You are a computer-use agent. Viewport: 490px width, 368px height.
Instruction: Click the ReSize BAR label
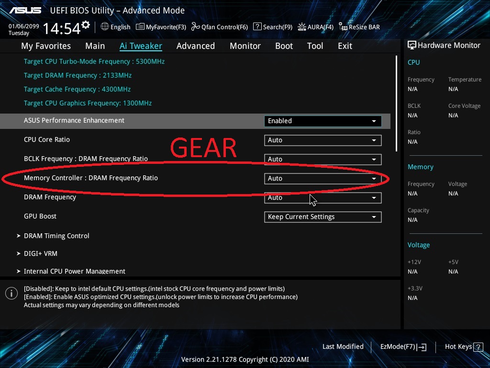click(x=364, y=27)
